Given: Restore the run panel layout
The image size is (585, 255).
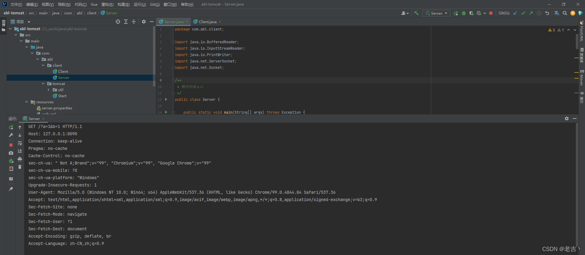Looking at the screenshot, I should (x=11, y=179).
